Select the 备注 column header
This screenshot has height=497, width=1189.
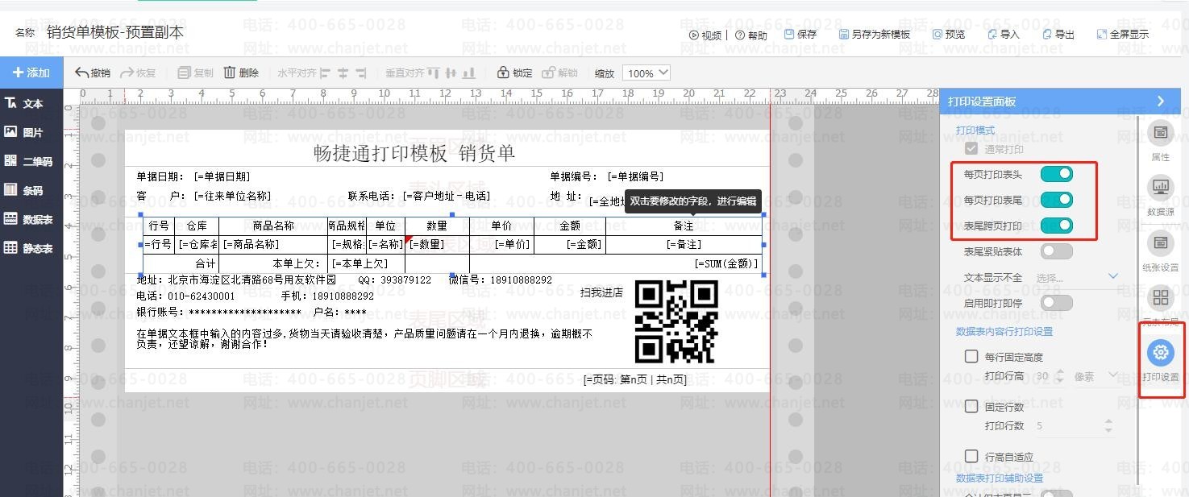684,226
